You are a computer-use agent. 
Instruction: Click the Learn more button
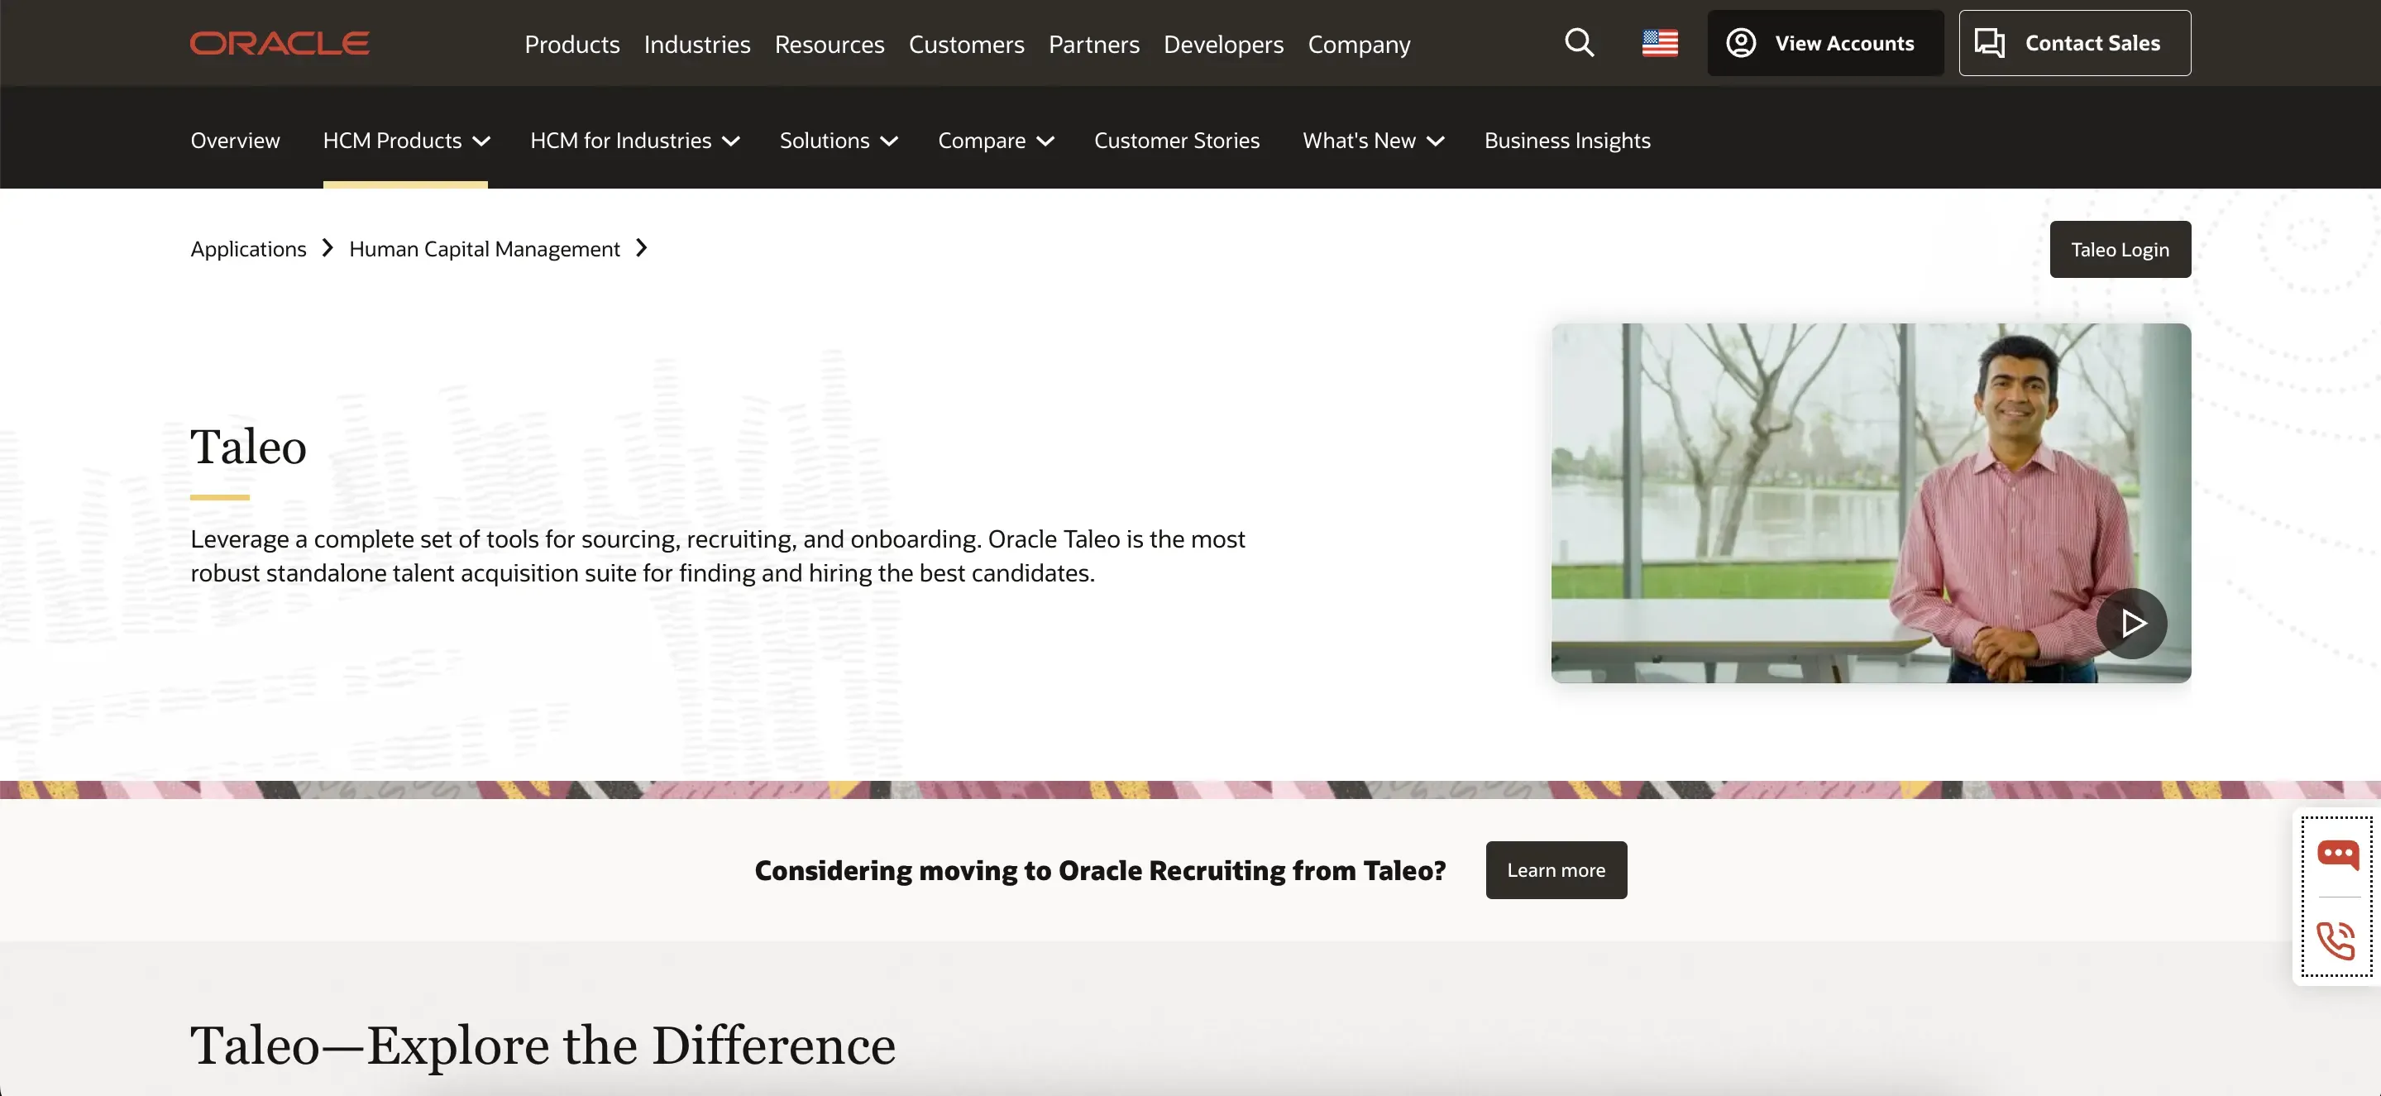pyautogui.click(x=1556, y=869)
